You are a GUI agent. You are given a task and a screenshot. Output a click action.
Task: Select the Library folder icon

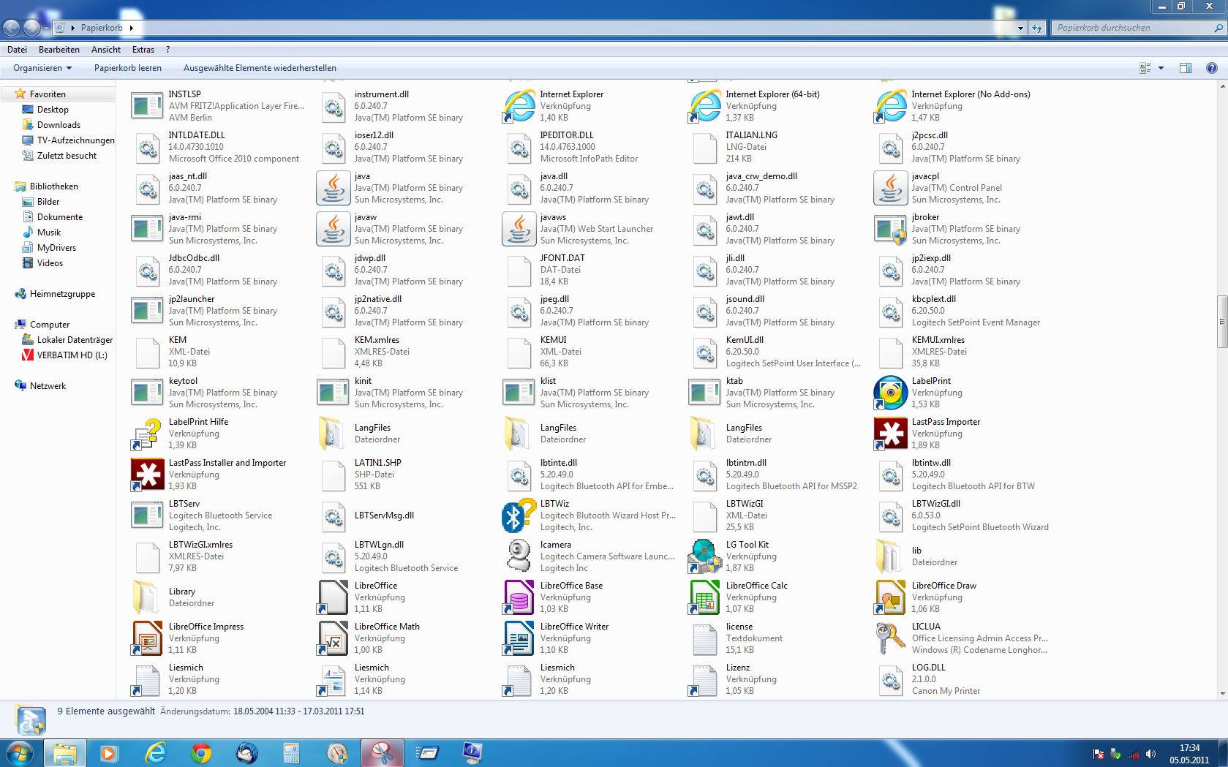[x=147, y=597]
